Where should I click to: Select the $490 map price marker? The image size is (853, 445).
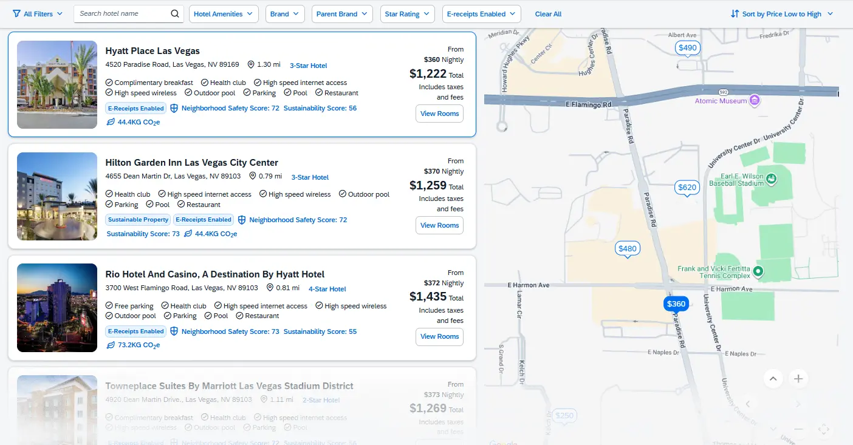(x=688, y=48)
